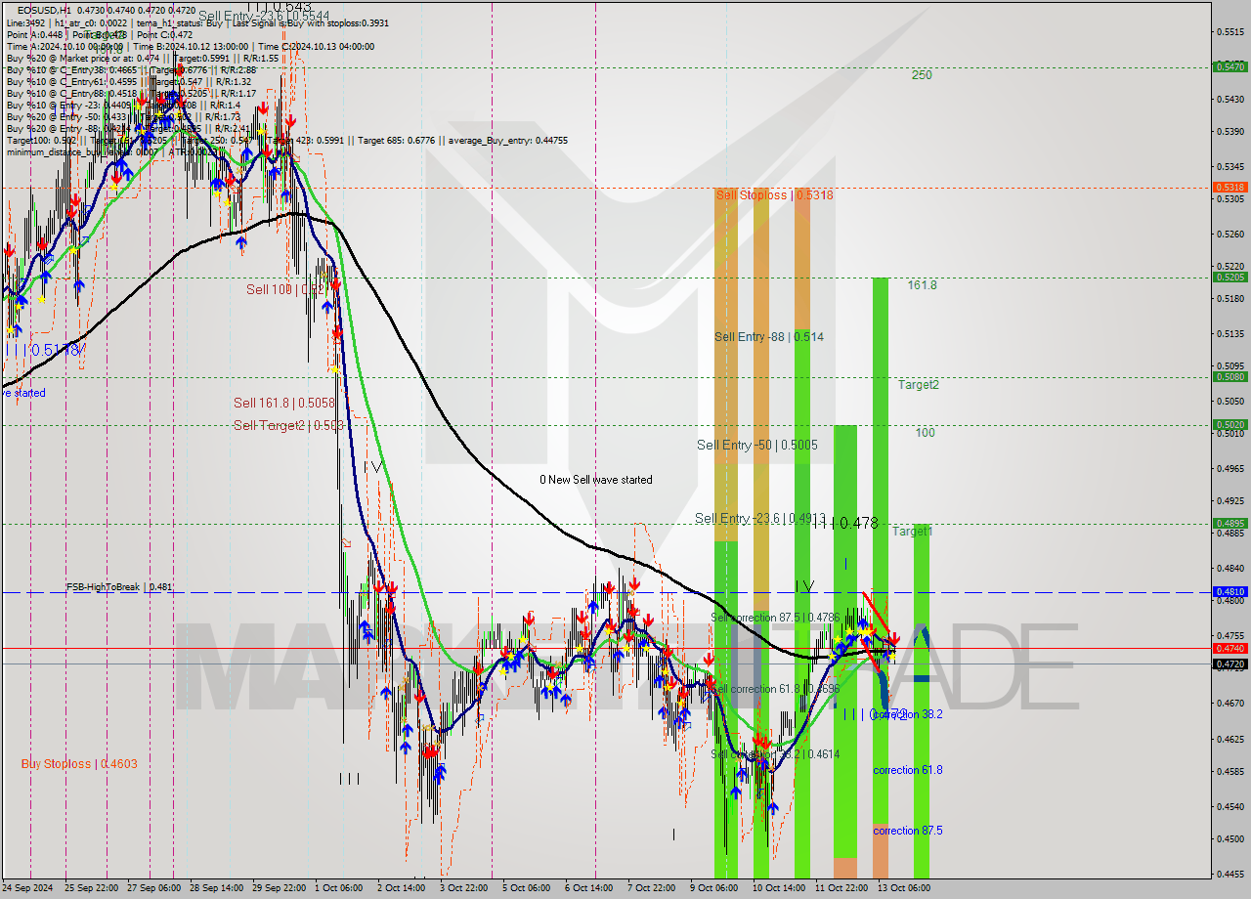Click the 0.5515 price on the scale
The height and width of the screenshot is (899, 1251).
1229,32
